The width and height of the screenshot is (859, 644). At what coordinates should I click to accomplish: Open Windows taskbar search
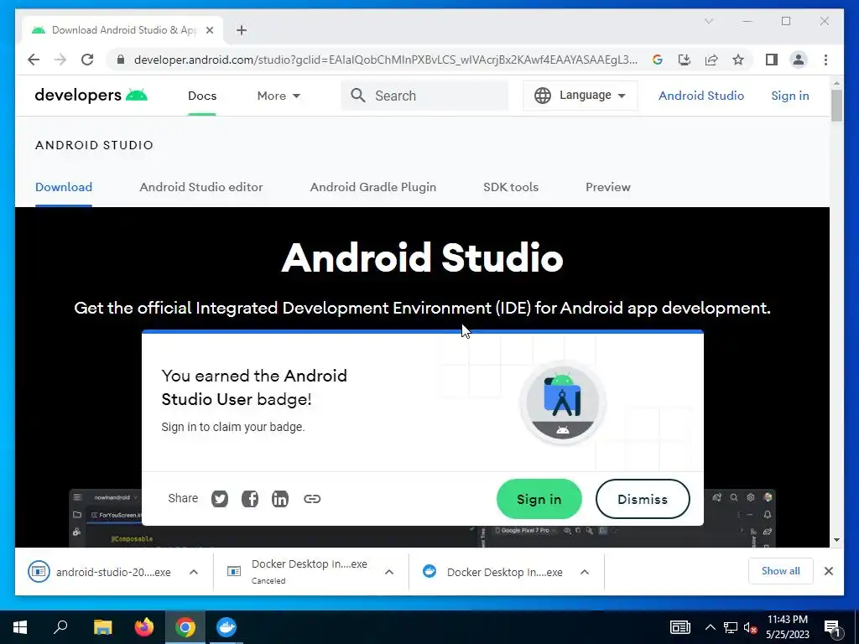pos(60,627)
